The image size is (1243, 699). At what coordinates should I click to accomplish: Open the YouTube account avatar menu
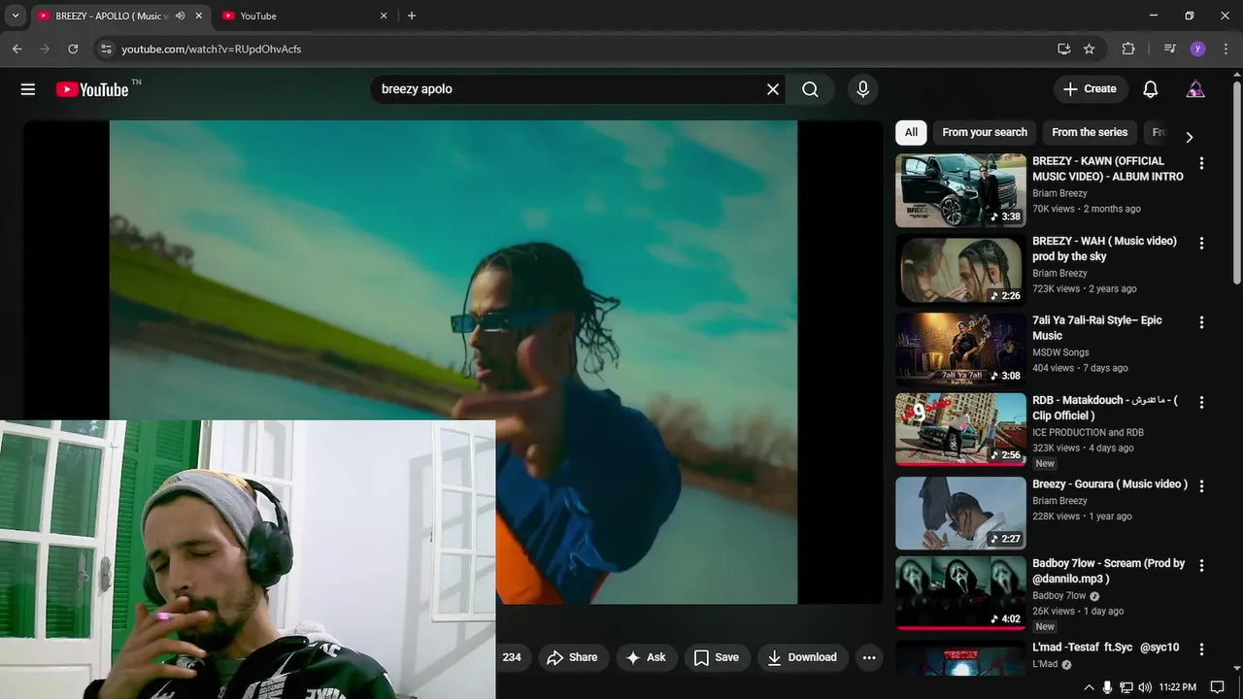point(1195,89)
